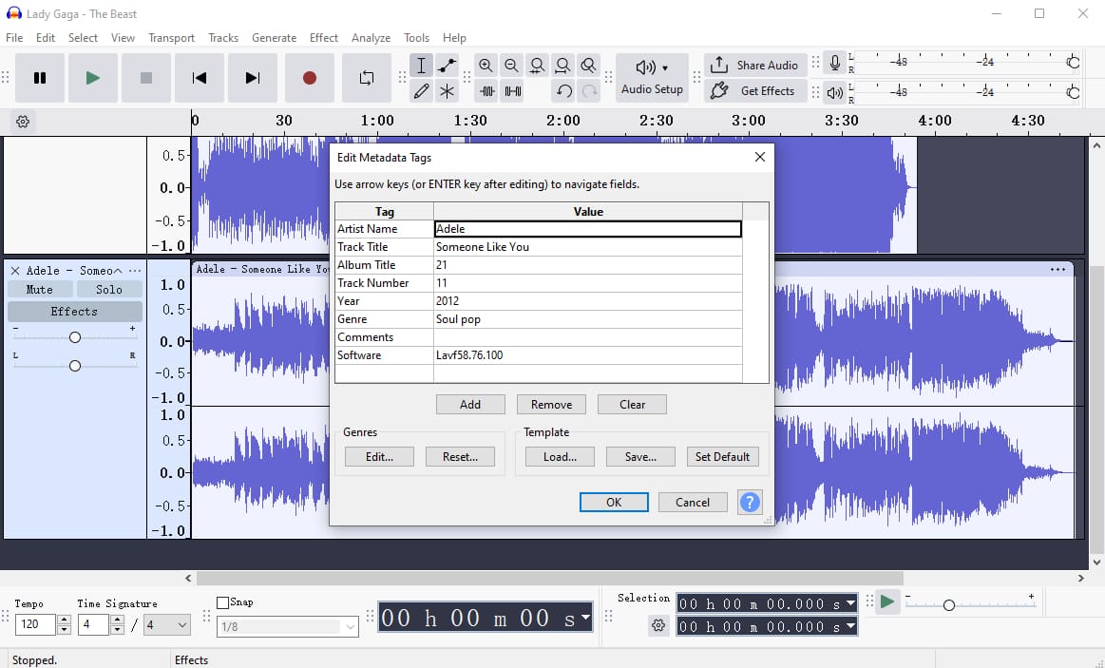Toggle the Loop playback button
Screen dimensions: 1105x668
pos(367,78)
